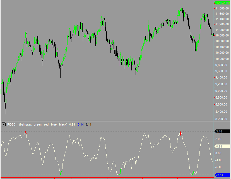
Task: Select the second red overbought marker on the right
Action: pyautogui.click(x=181, y=133)
